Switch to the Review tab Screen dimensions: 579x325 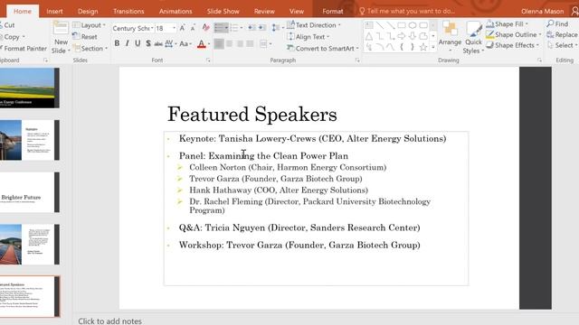(x=264, y=12)
